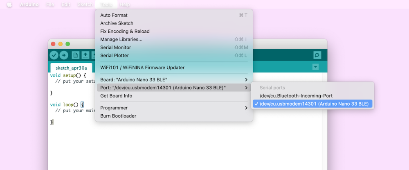The image size is (409, 170).
Task: Select Get Board Info
Action: click(174, 96)
